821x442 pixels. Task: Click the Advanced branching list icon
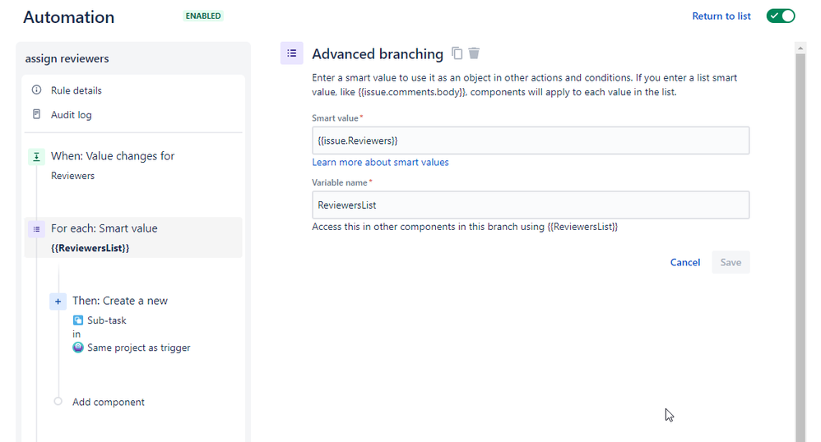point(292,53)
